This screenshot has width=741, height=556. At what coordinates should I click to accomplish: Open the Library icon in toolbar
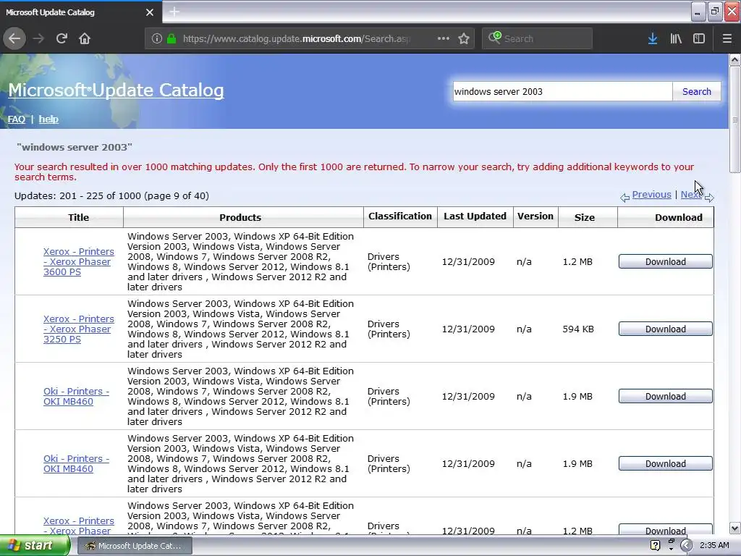click(676, 38)
